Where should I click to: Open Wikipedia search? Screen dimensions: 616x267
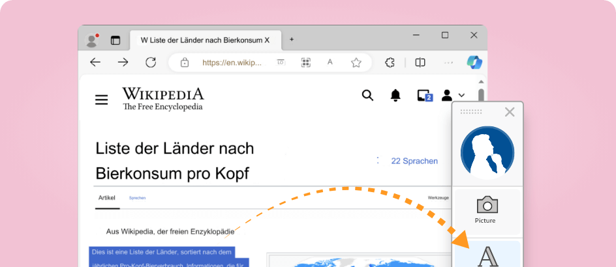(x=367, y=95)
